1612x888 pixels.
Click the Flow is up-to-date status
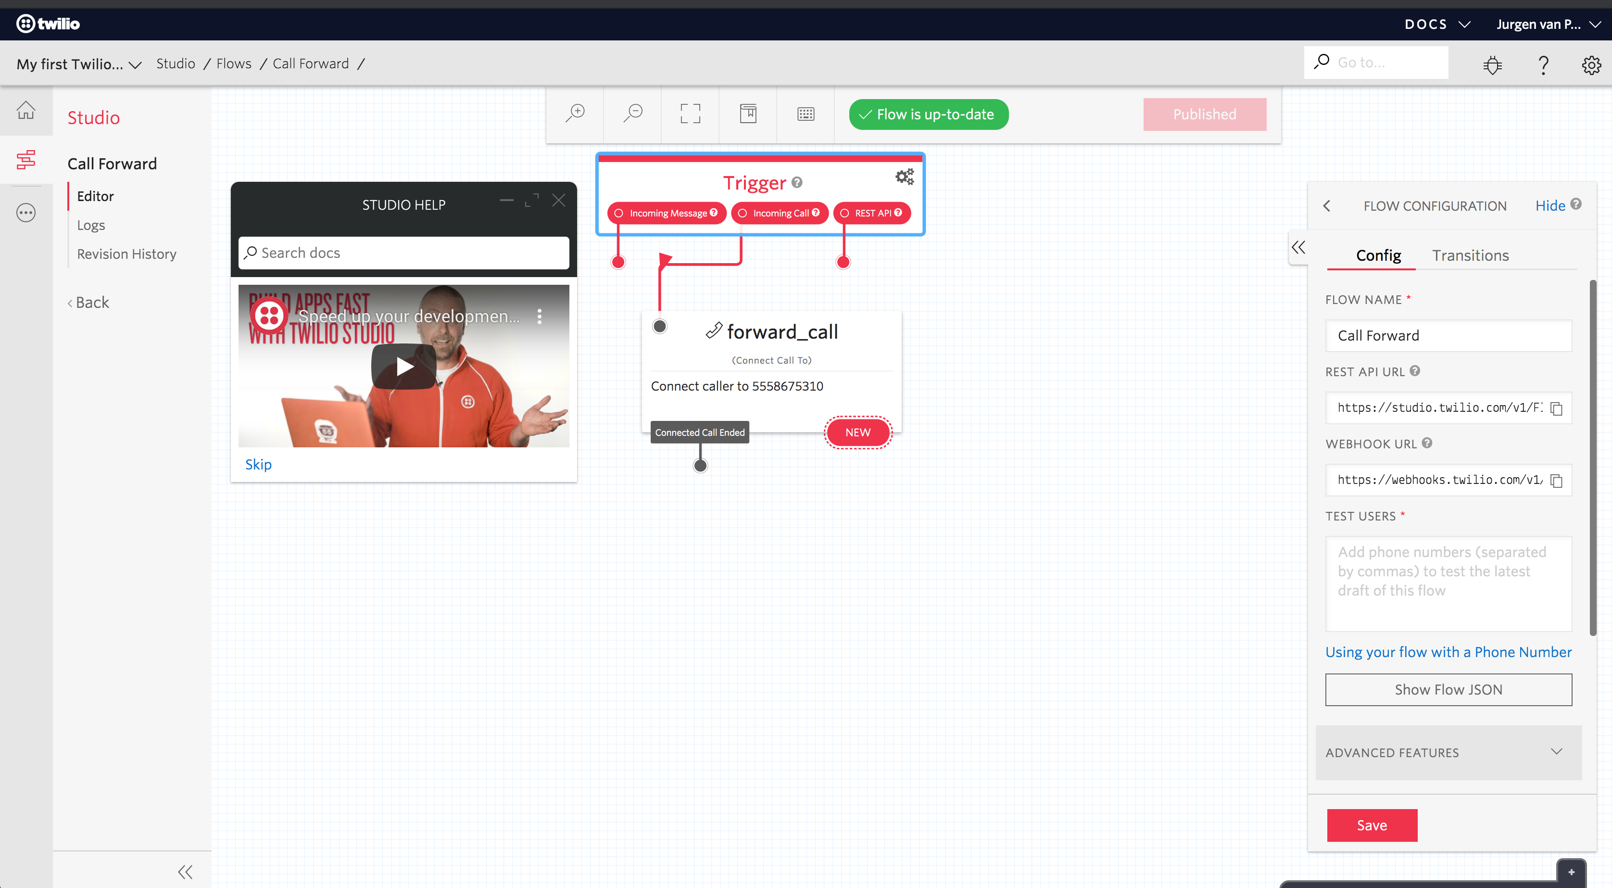(x=929, y=114)
